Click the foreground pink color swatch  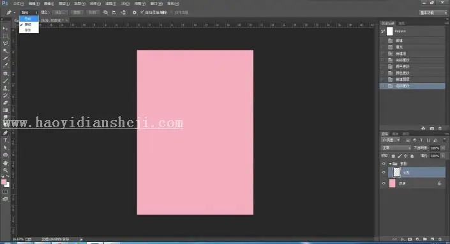click(x=4, y=181)
